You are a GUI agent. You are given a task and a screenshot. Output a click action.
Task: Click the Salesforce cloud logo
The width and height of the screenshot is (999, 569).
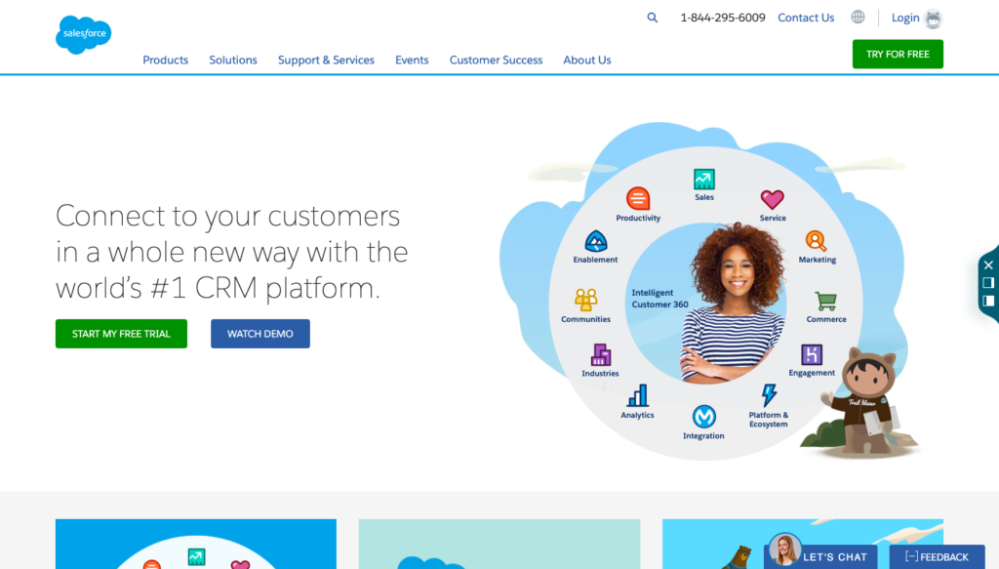coord(84,34)
